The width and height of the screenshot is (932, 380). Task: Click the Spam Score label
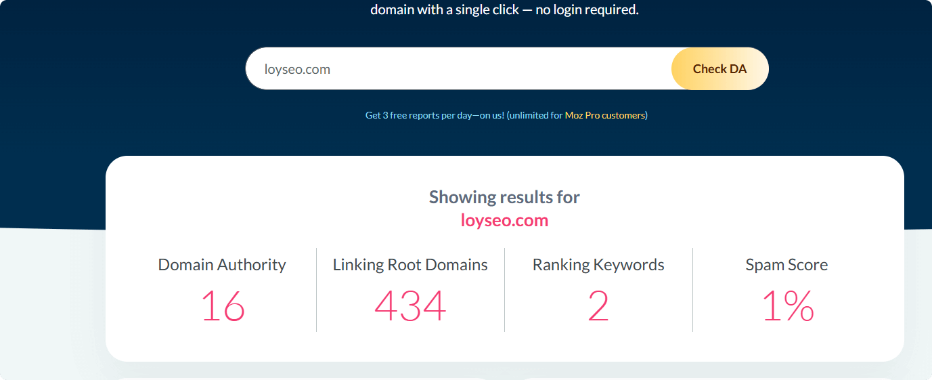click(x=786, y=265)
